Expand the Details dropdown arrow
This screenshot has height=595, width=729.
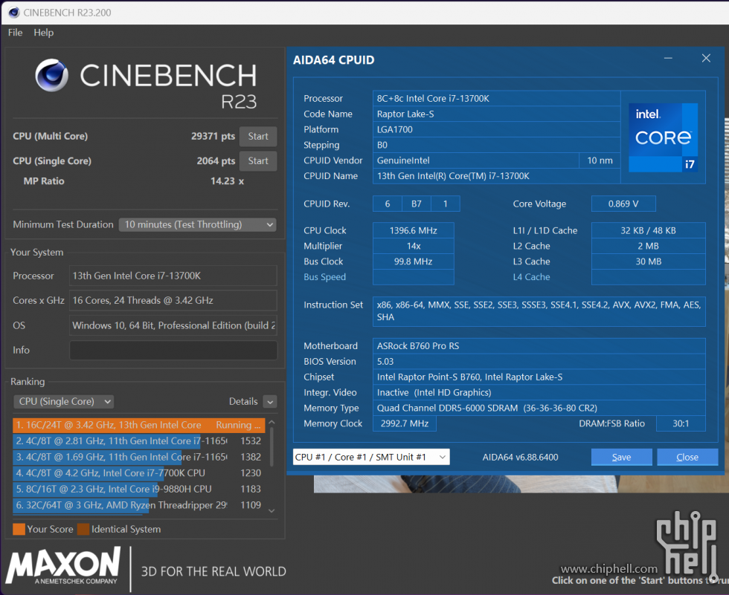[270, 402]
